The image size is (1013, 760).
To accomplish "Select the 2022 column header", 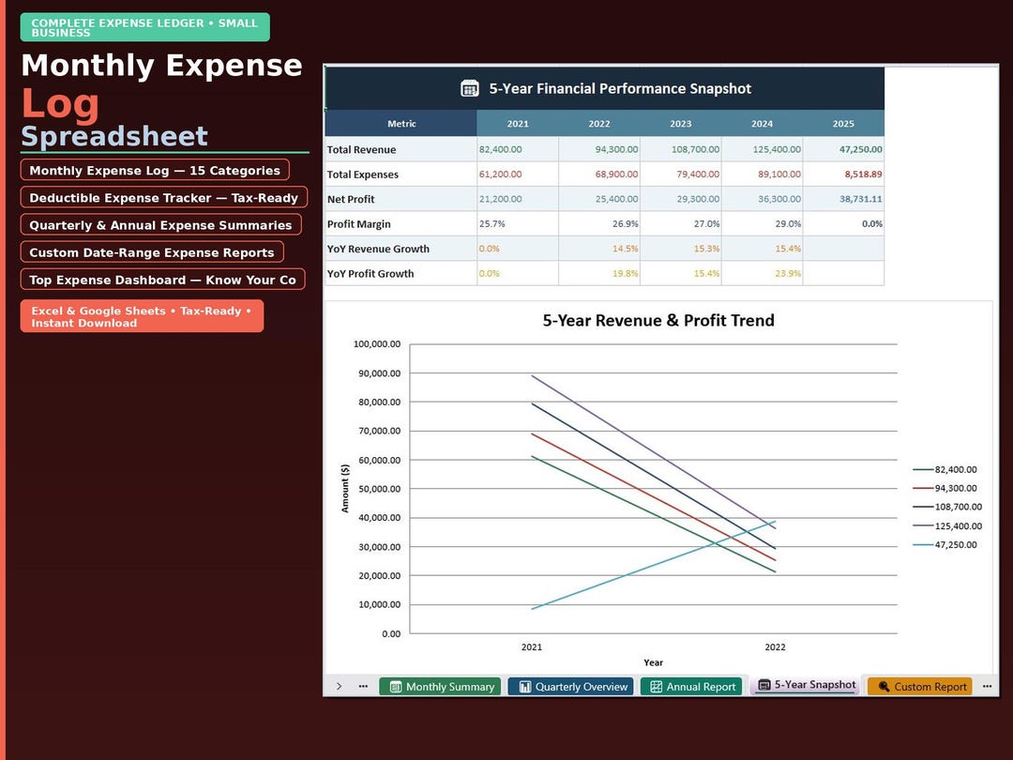I will pyautogui.click(x=598, y=124).
